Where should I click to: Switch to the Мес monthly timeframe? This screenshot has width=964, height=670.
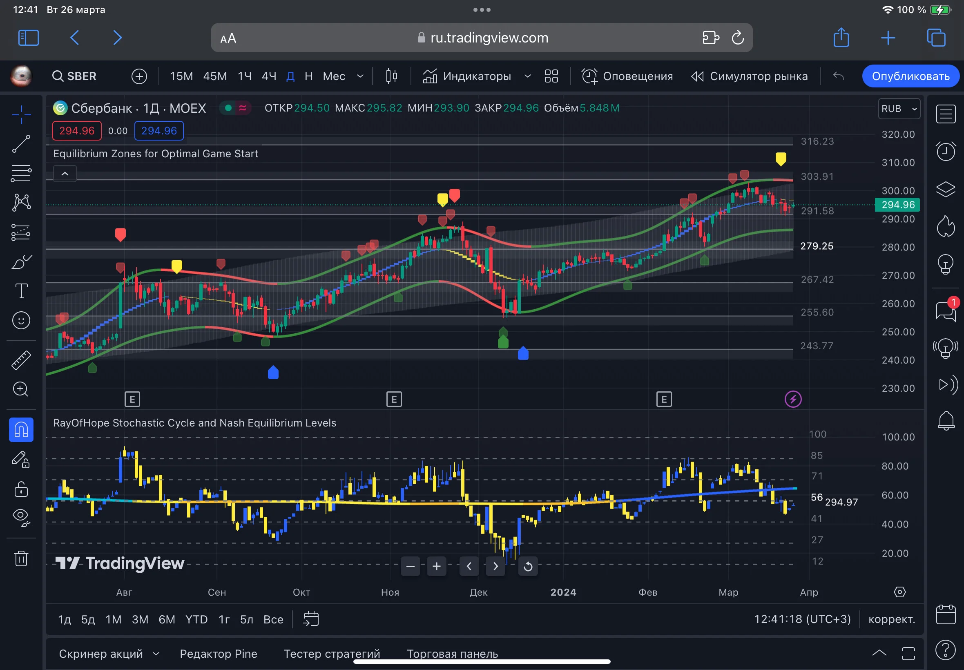tap(334, 76)
